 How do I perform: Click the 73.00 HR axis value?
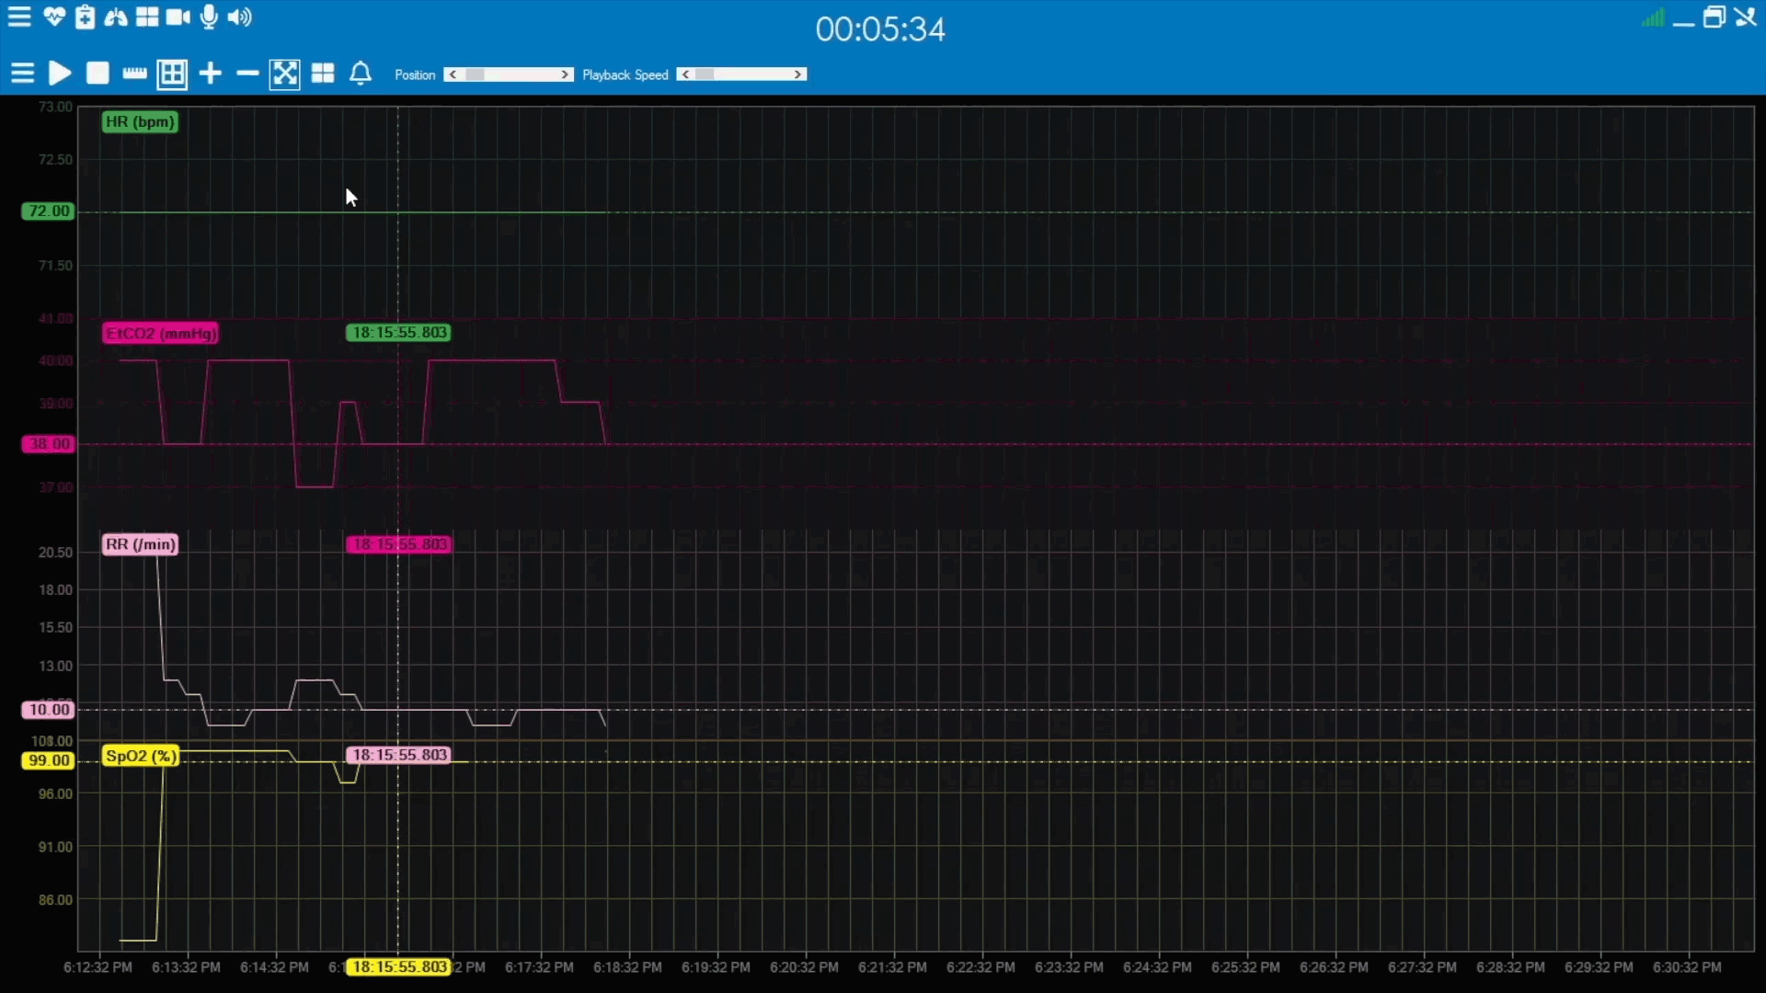[x=55, y=107]
